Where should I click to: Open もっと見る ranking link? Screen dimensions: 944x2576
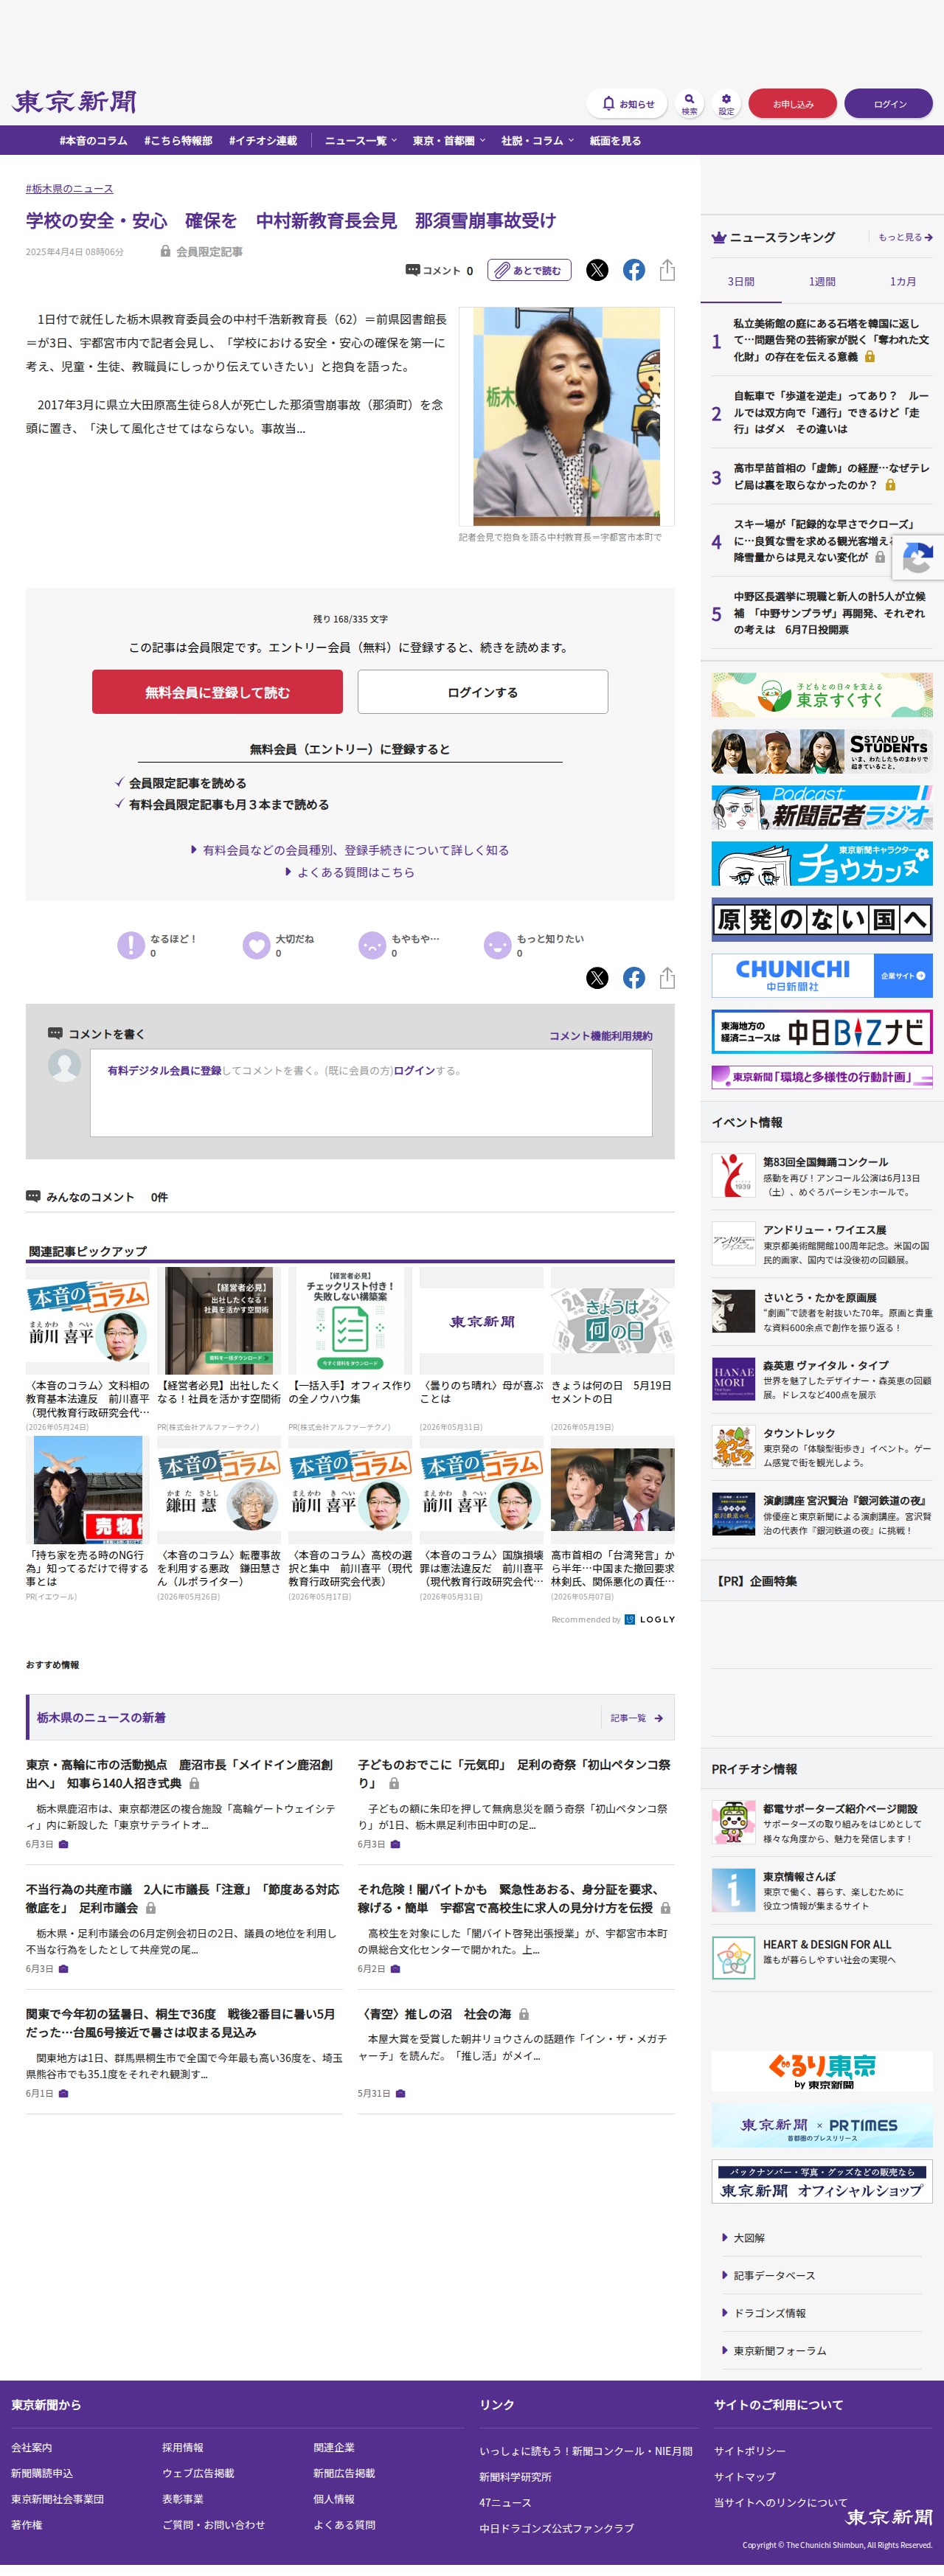[x=905, y=237]
